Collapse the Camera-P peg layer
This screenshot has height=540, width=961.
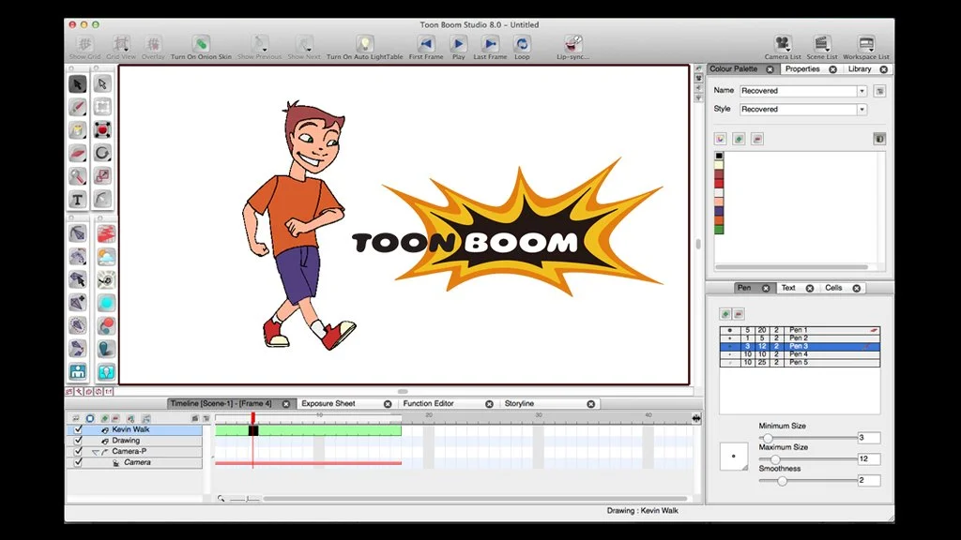96,452
